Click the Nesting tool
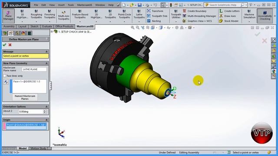Screen dimensions: 278x156 (x=154, y=21)
